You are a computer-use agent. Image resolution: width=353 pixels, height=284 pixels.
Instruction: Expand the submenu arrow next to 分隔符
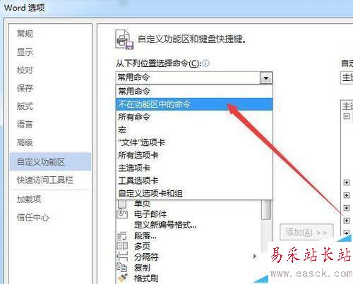[255, 257]
